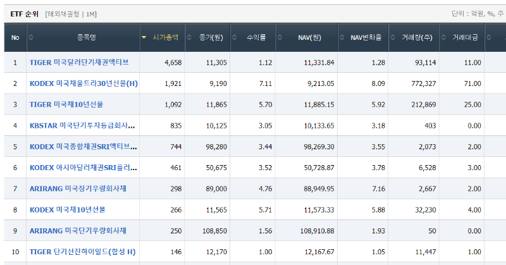This screenshot has height=265, width=506.
Task: Select market cap value 146
Action: point(176,252)
